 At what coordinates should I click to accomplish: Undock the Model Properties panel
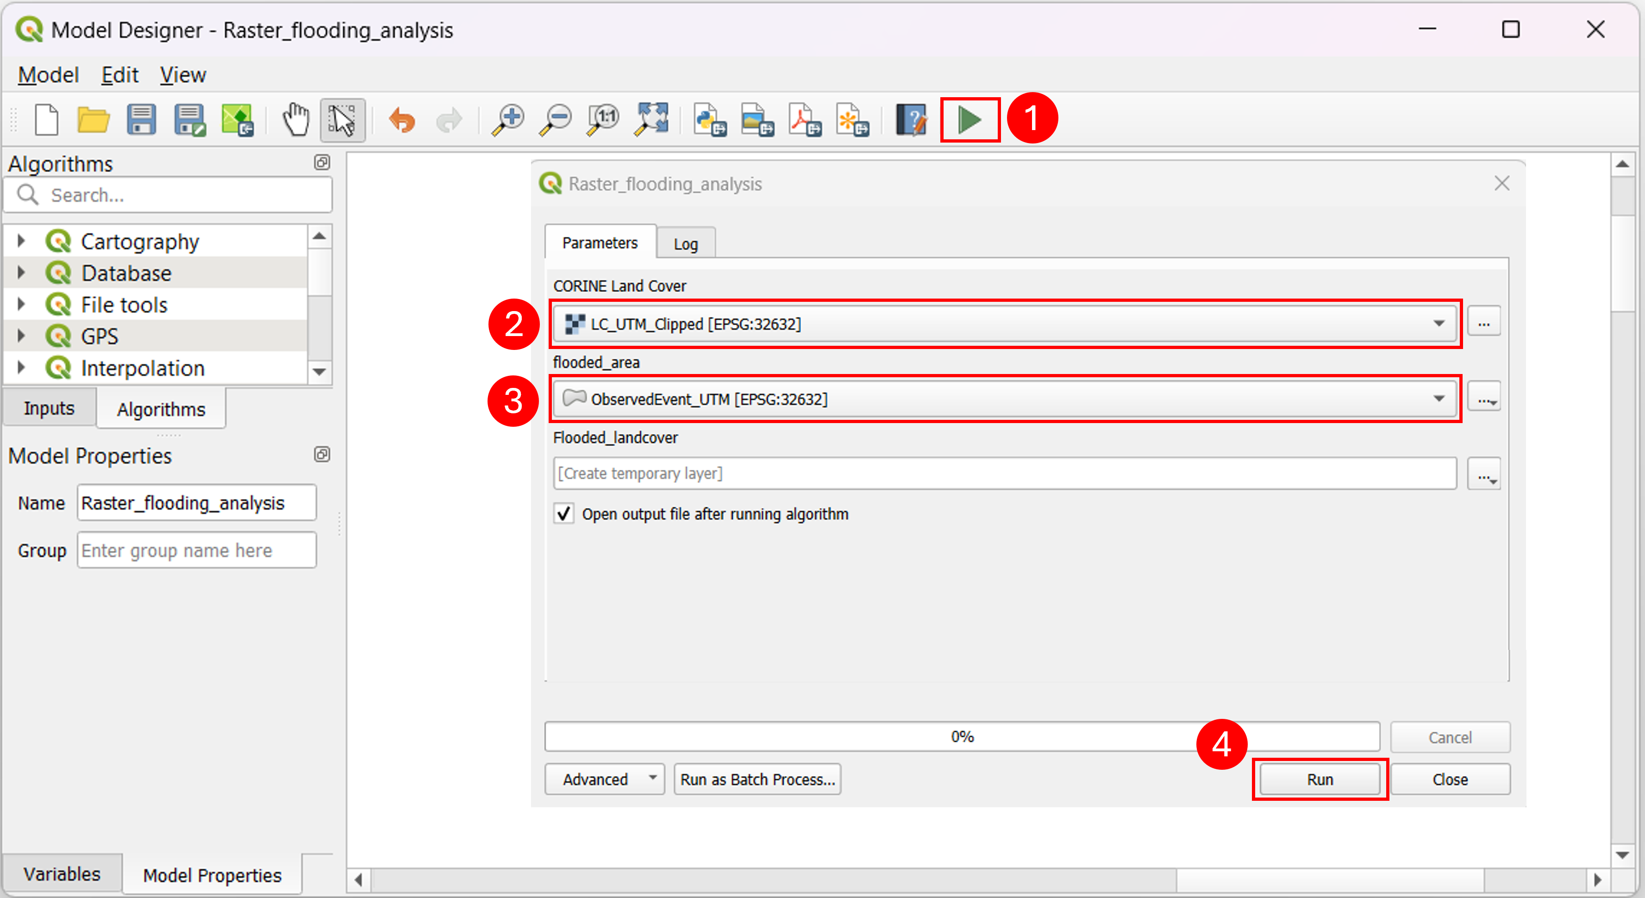point(322,455)
